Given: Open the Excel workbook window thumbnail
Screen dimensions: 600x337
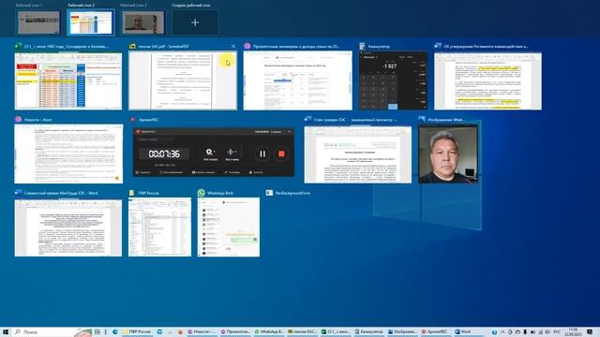Looking at the screenshot, I should pos(68,81).
